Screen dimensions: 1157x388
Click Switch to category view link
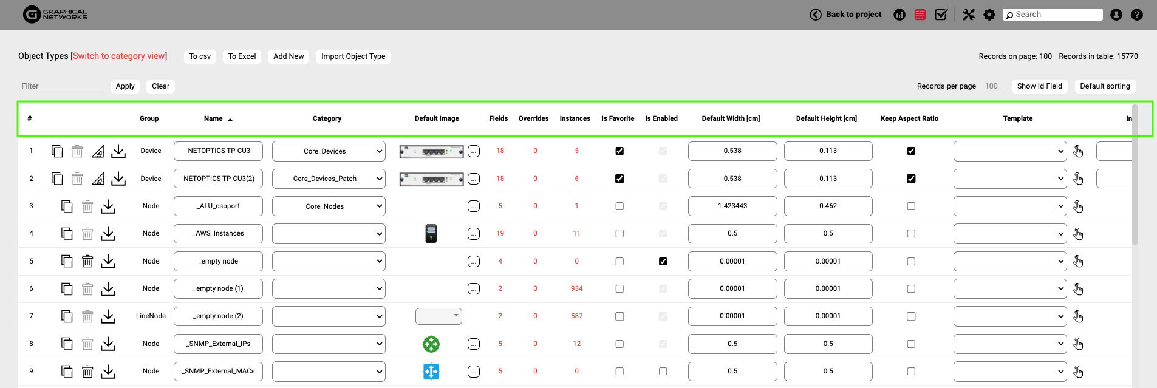[119, 56]
